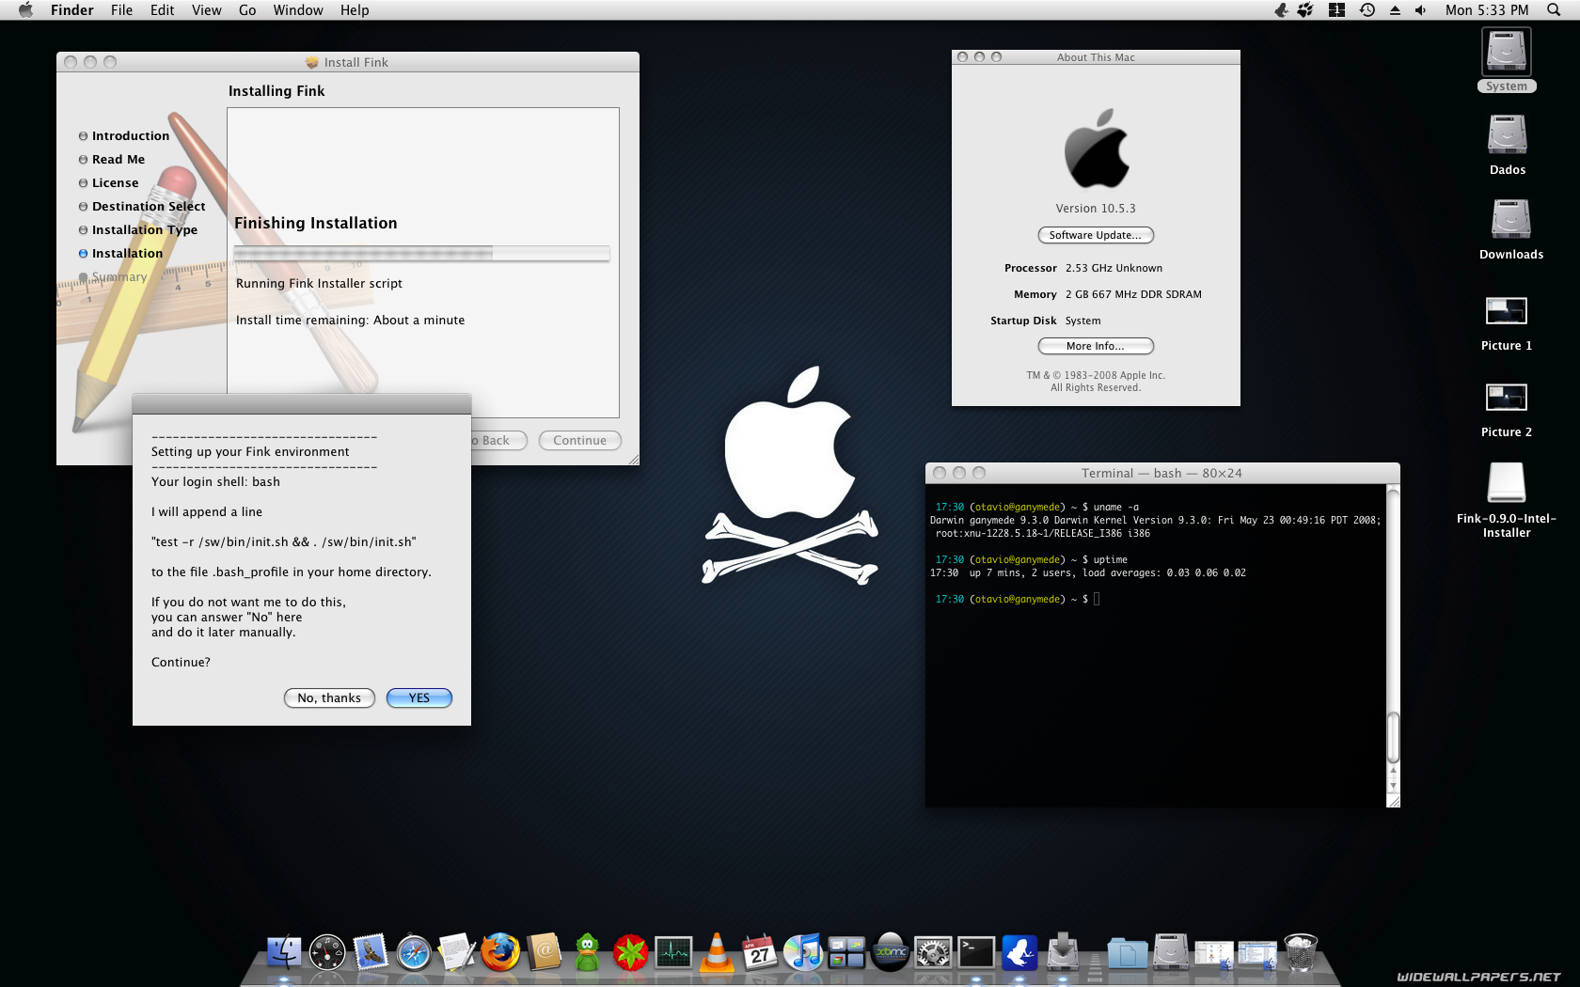Open the View menu
Screen dimensions: 1580x987
point(207,10)
